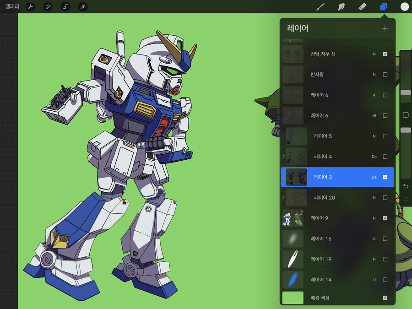This screenshot has height=309, width=412.
Task: Open the white color picker circle
Action: pyautogui.click(x=404, y=6)
